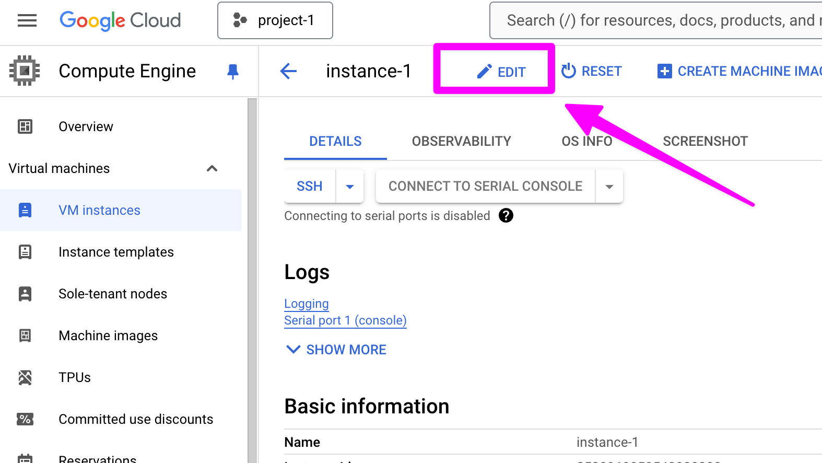Open the hamburger navigation menu
The image size is (822, 463).
tap(27, 20)
